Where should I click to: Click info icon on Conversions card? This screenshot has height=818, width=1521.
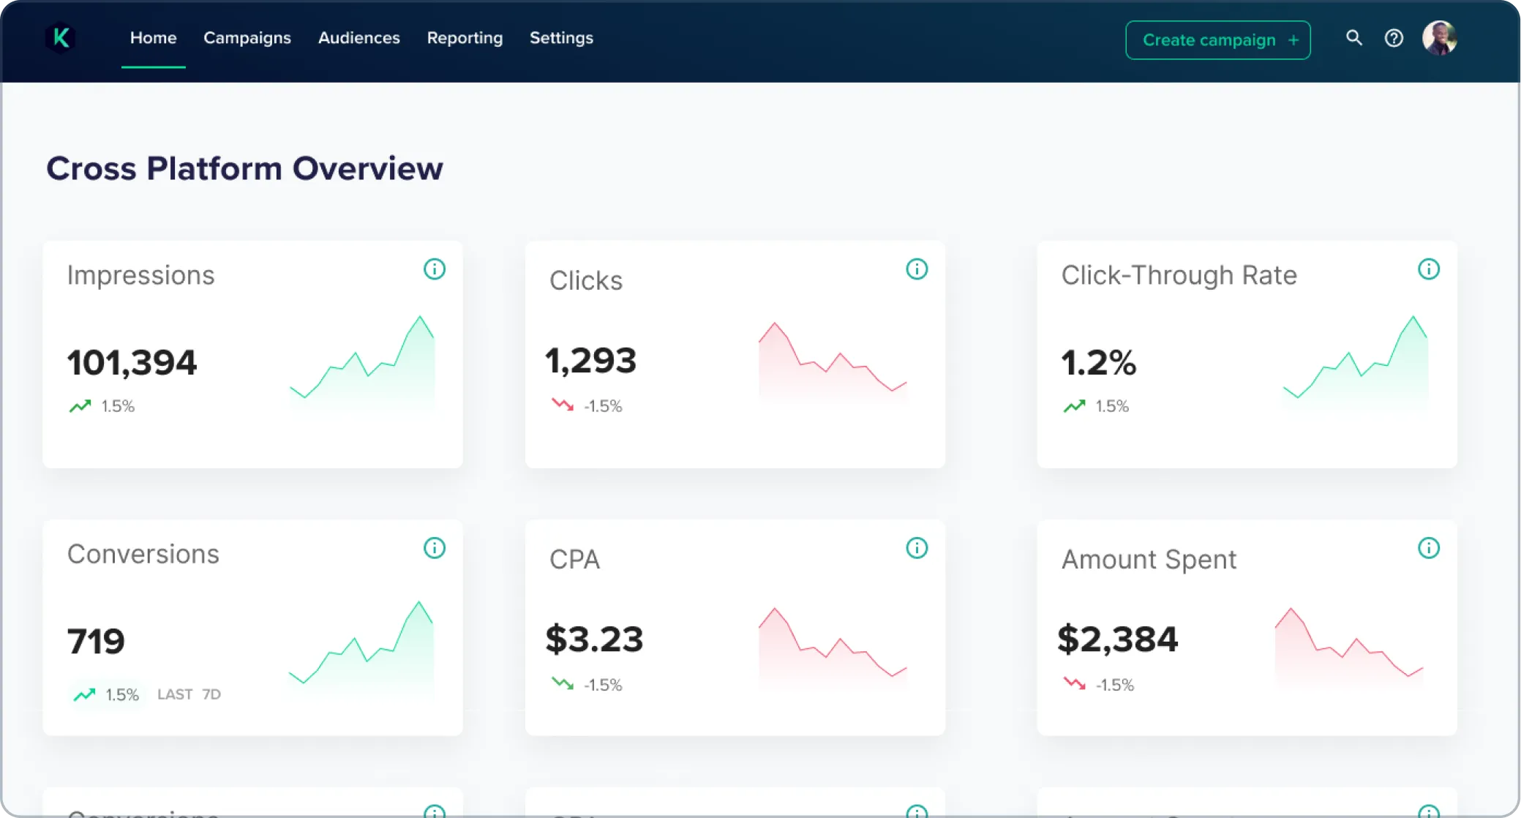point(435,548)
